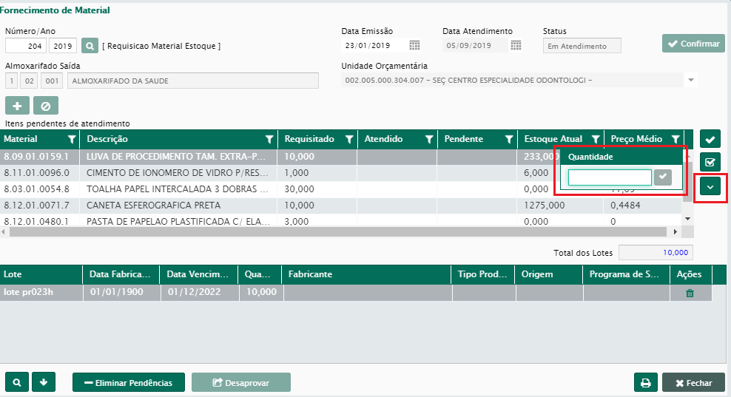Filter the Pendente column
The image size is (731, 397).
[x=509, y=139]
